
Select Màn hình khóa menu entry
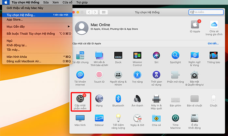pyautogui.click(x=37, y=57)
